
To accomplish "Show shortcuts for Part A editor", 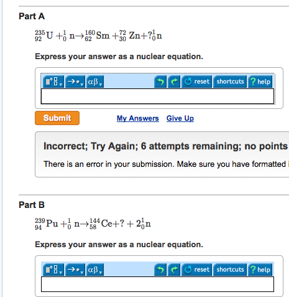I will 230,82.
